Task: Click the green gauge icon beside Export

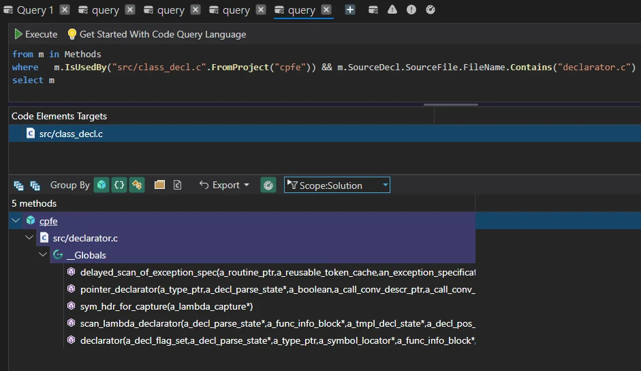Action: coord(268,185)
